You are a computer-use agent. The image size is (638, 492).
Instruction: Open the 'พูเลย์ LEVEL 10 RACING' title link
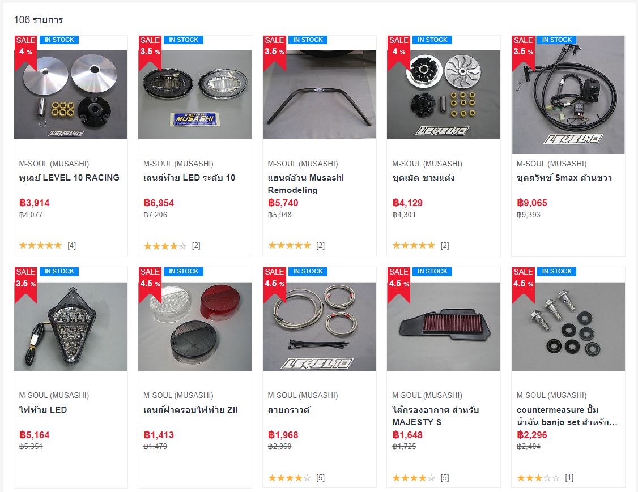pyautogui.click(x=69, y=178)
